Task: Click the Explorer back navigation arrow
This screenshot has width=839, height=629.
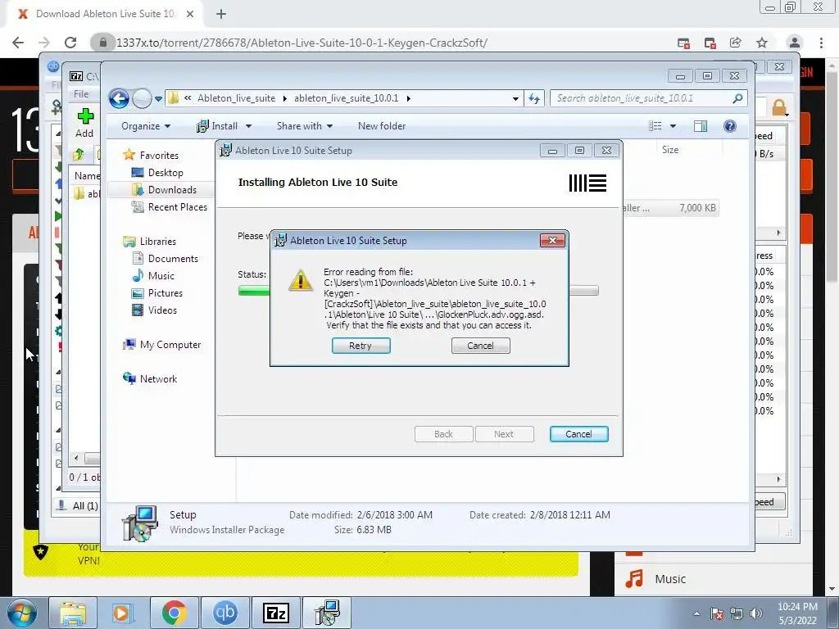Action: tap(119, 98)
